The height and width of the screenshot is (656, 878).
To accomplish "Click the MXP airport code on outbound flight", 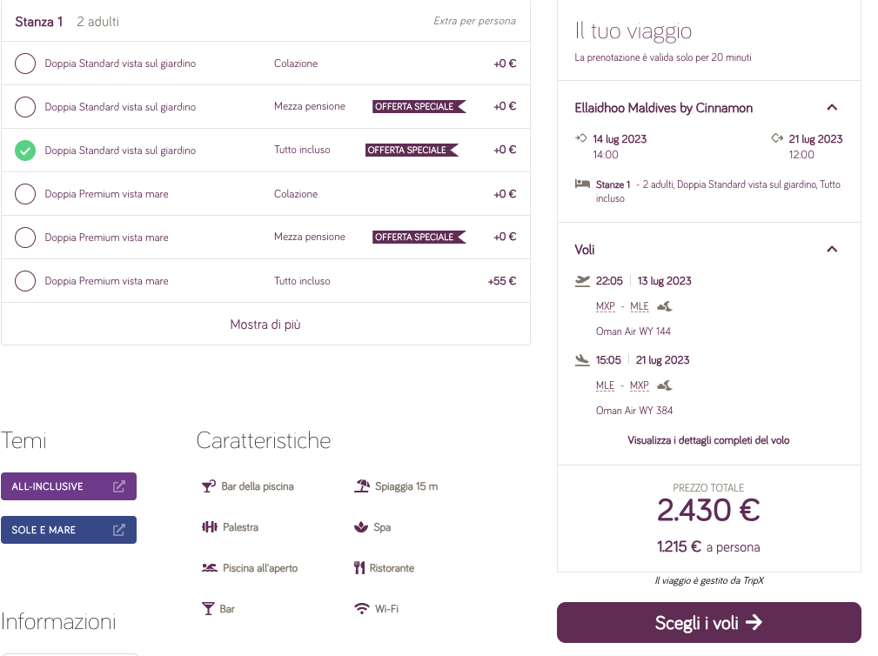I will tap(605, 306).
